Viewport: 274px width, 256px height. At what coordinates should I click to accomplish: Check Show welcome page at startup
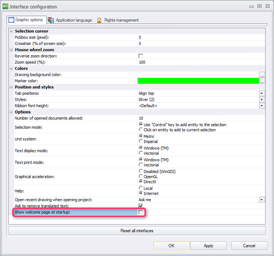(141, 212)
